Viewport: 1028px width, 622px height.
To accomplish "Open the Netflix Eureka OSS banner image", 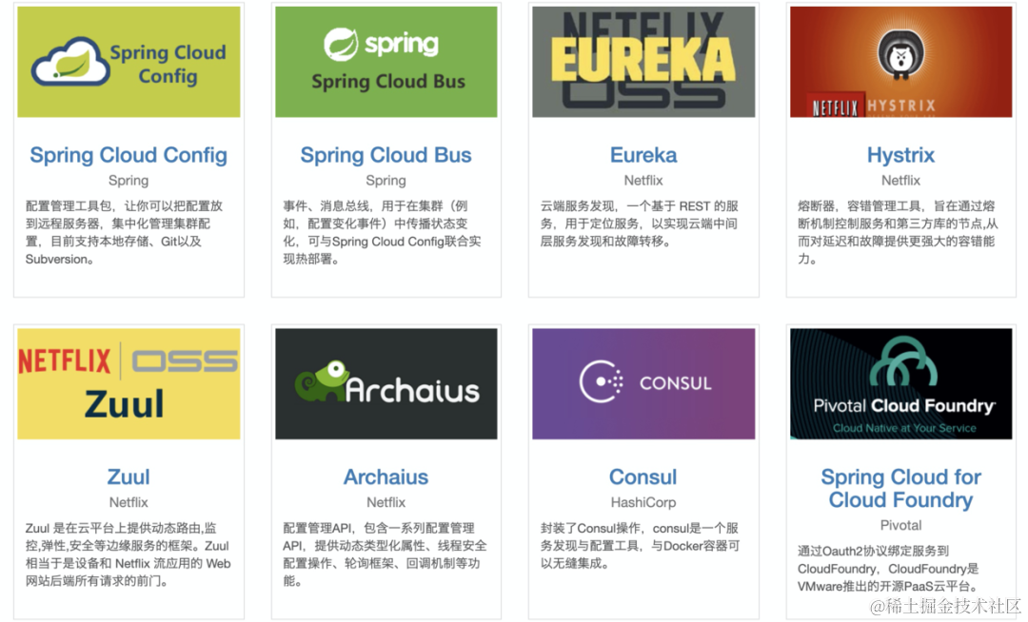I will pyautogui.click(x=643, y=62).
